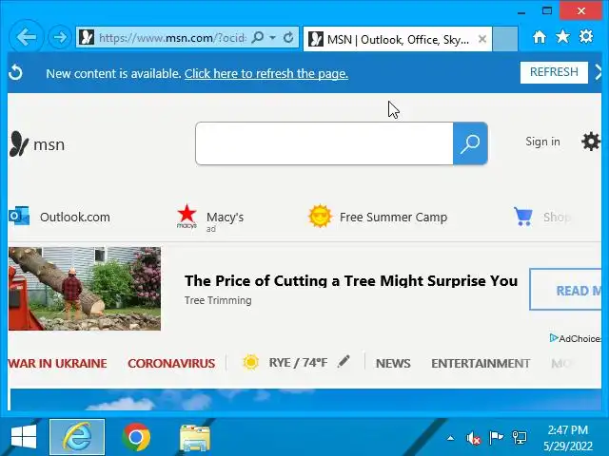Close the MSN browser tab
Image resolution: width=609 pixels, height=456 pixels.
point(482,39)
